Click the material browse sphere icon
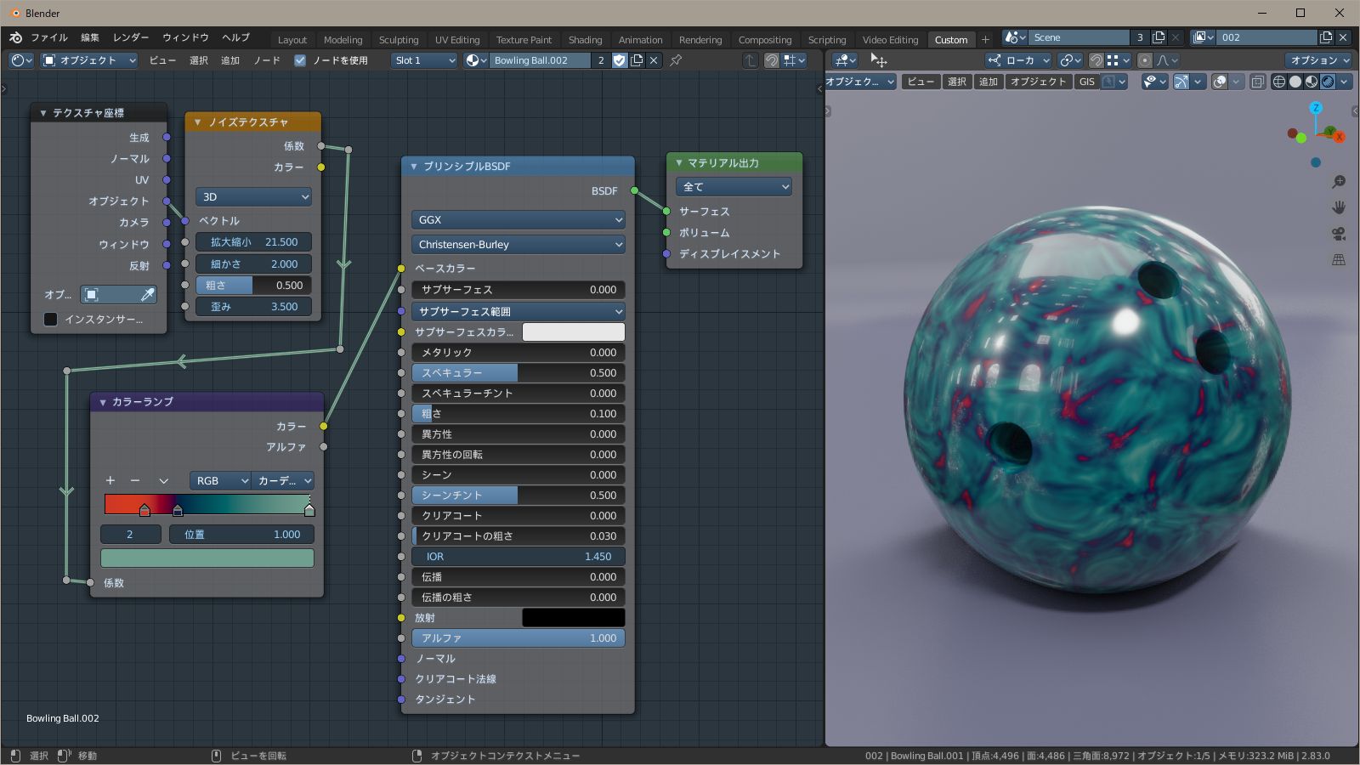The width and height of the screenshot is (1360, 765). [x=476, y=60]
